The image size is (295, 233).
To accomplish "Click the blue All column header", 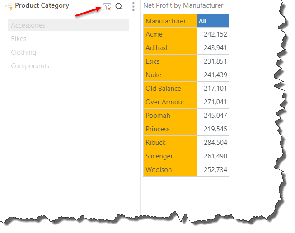I will pyautogui.click(x=213, y=21).
